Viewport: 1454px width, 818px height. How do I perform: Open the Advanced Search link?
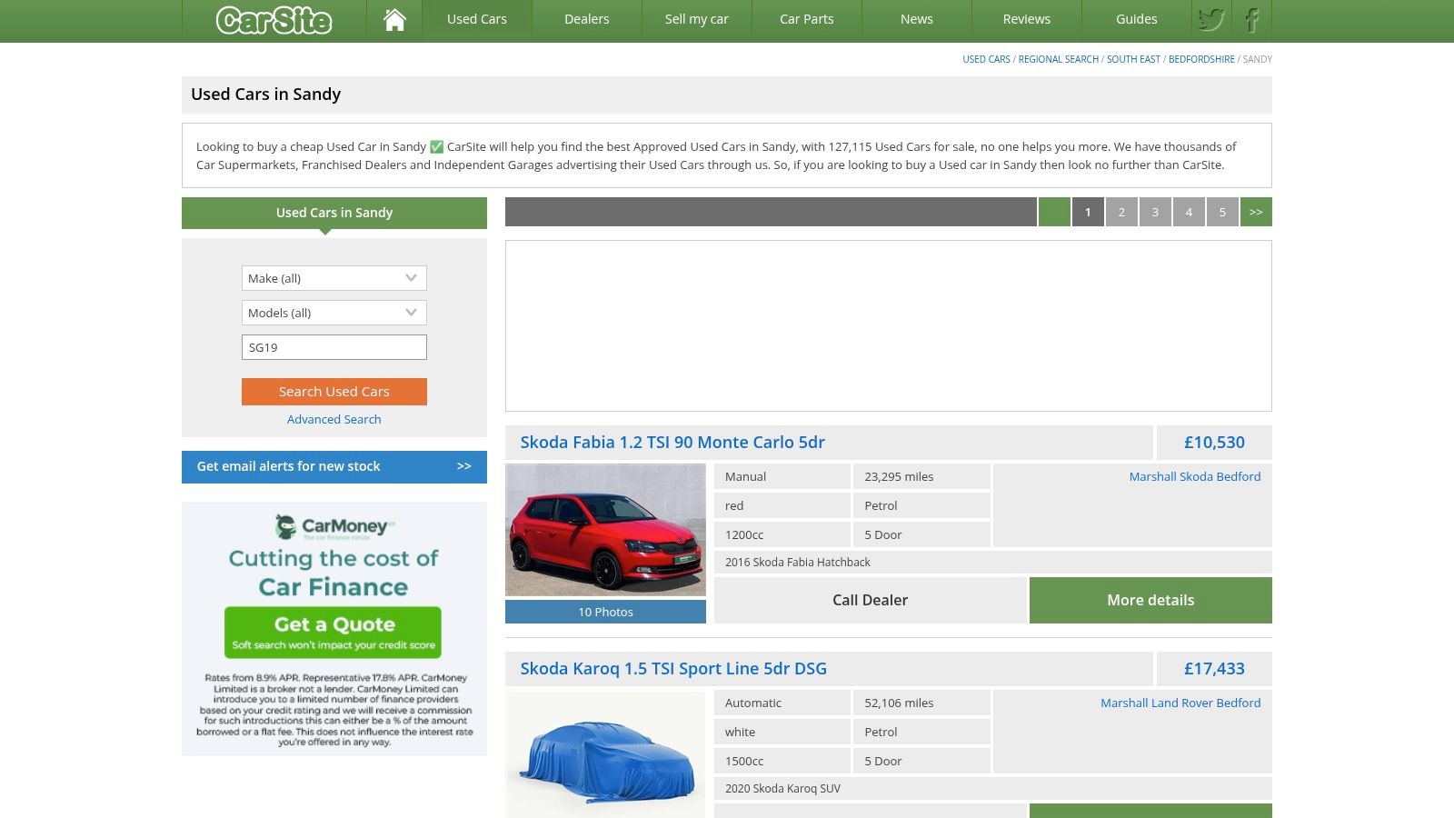tap(334, 419)
